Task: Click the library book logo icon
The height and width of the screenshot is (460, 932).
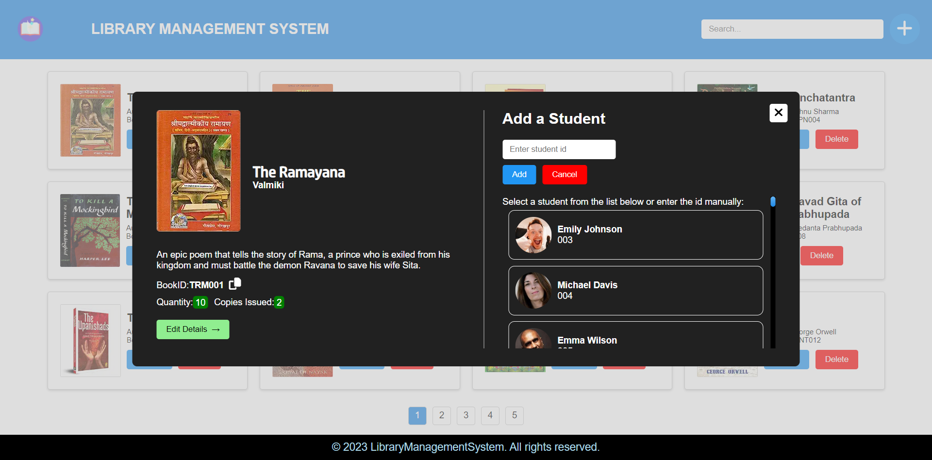Action: (30, 29)
